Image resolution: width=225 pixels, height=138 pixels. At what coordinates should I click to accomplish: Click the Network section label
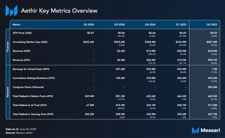(x=8, y=92)
